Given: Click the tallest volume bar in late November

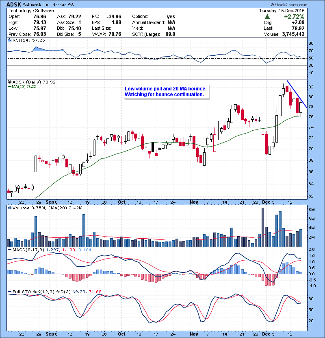Looking at the screenshot, I should click(x=262, y=227).
